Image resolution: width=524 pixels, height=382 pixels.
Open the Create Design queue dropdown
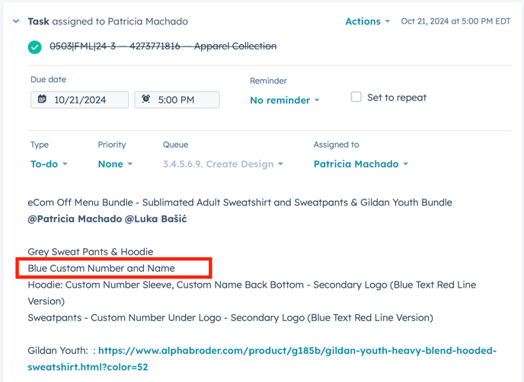(222, 164)
